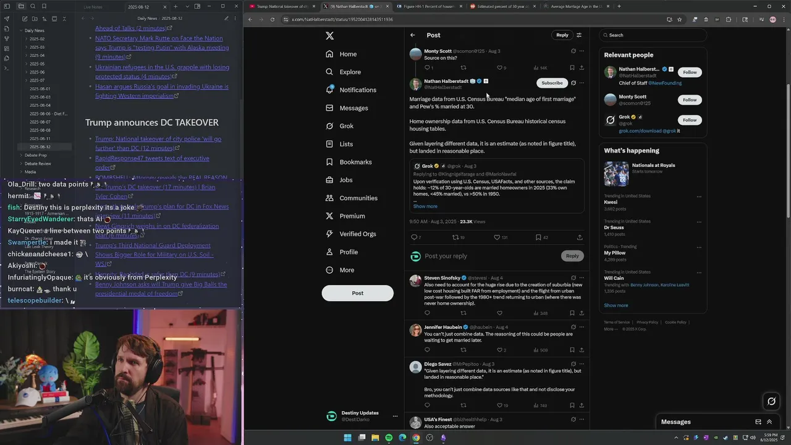
Task: Toggle Obsidian edit mode pencil icon
Action: [x=227, y=19]
